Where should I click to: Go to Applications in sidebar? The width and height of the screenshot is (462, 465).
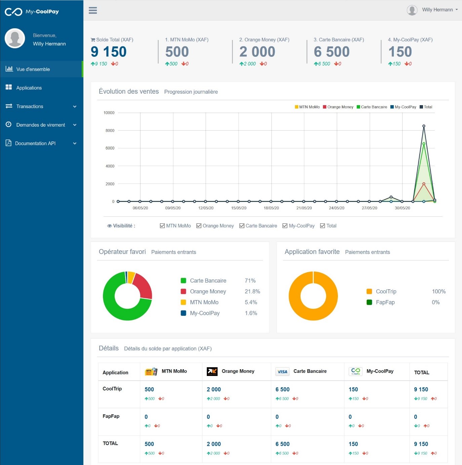coord(42,88)
